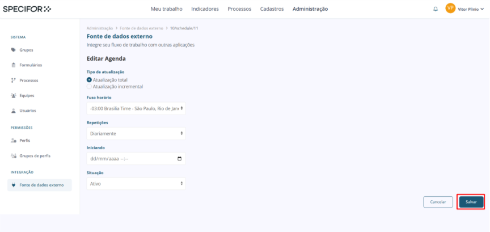The image size is (490, 232).
Task: Click the Grupos tag icon
Action: [x=14, y=50]
